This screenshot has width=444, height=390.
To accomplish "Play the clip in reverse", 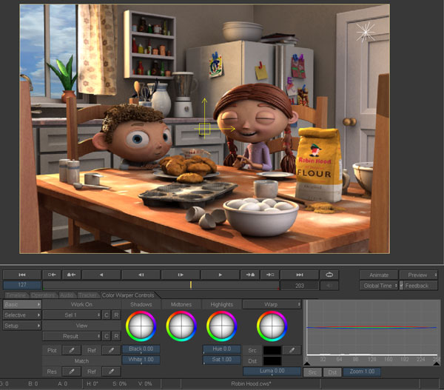I will 101,275.
